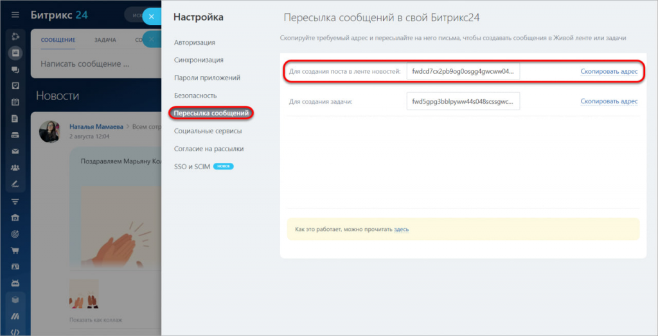
Task: Open workgroups people icon in sidebar
Action: click(15, 167)
